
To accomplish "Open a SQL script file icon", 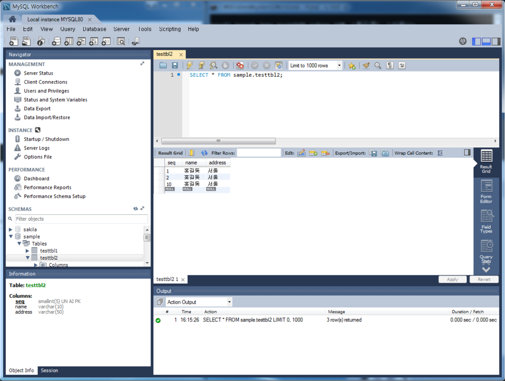I will [26, 41].
